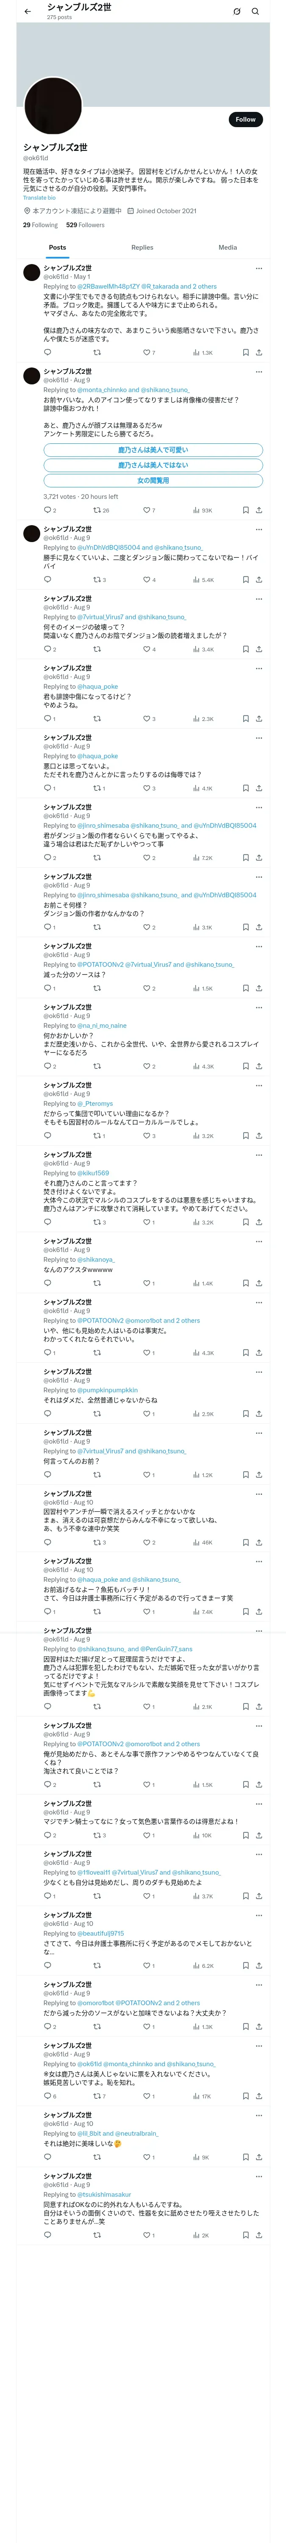Share the first post via upload icon
The width and height of the screenshot is (286, 2543).
[259, 353]
